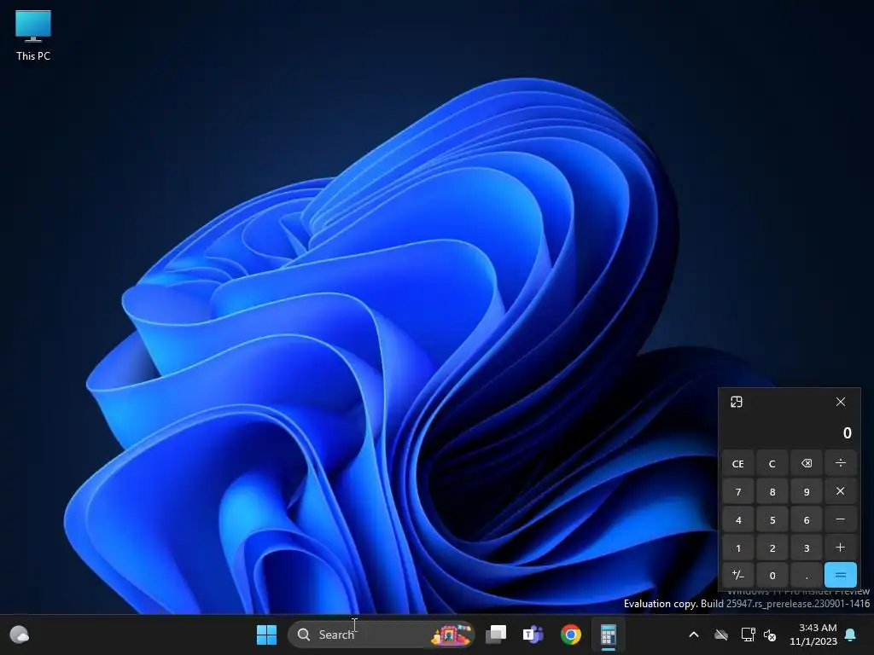Click the Calculator taskbar icon
The height and width of the screenshot is (655, 874).
pyautogui.click(x=608, y=635)
